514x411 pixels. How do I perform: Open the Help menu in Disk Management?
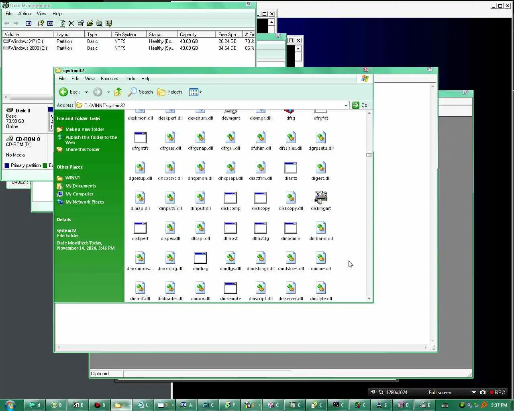57,14
